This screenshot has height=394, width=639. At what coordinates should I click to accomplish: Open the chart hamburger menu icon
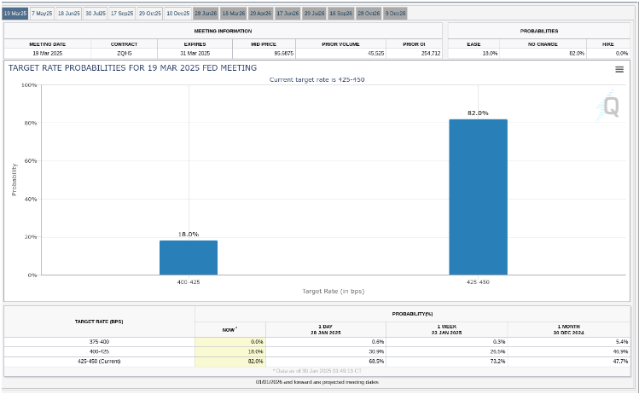[x=619, y=69]
